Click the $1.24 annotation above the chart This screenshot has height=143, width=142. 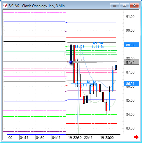(98, 43)
